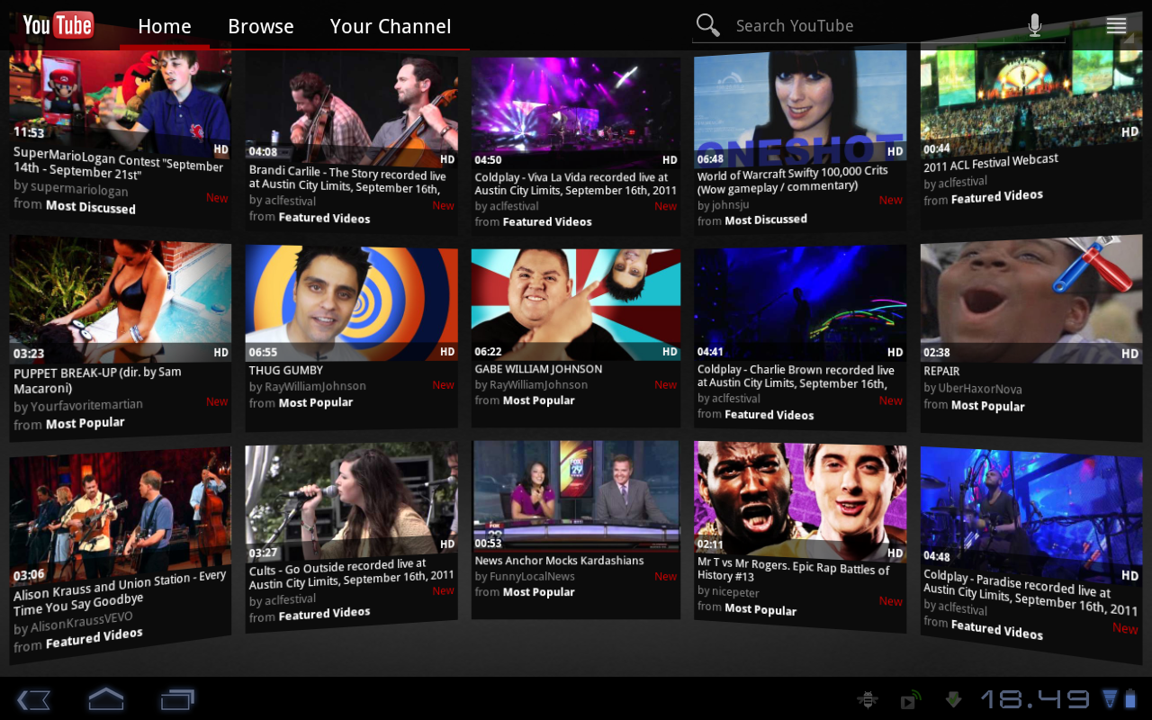Open 'Mr T vs Mr Rogers. Epic Rap Battles' title

click(793, 571)
